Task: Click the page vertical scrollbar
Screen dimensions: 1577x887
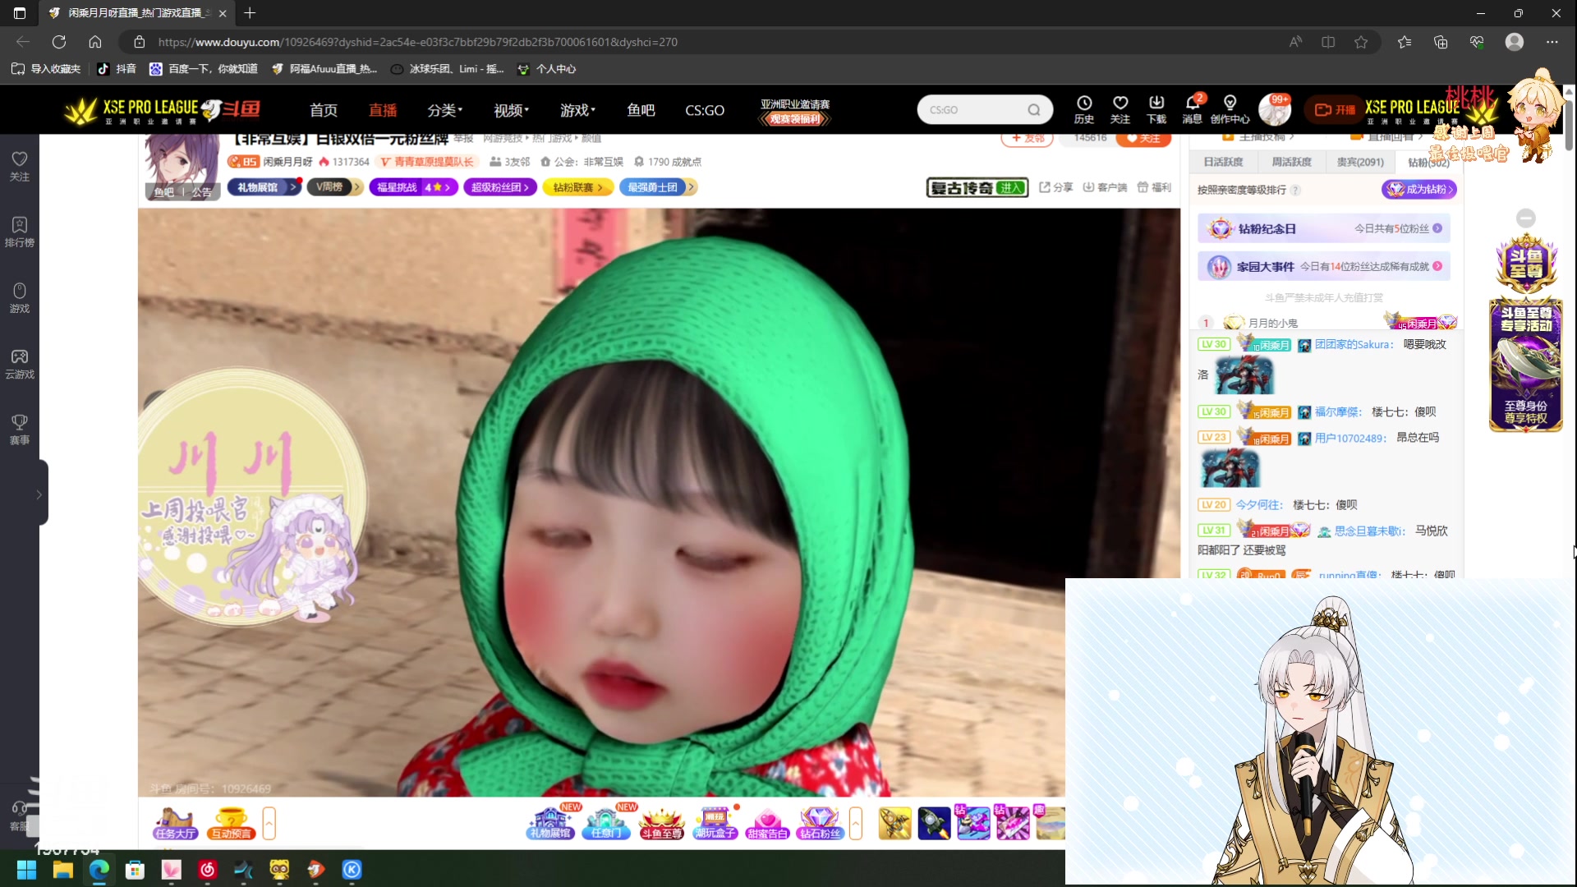Action: coord(1569,124)
